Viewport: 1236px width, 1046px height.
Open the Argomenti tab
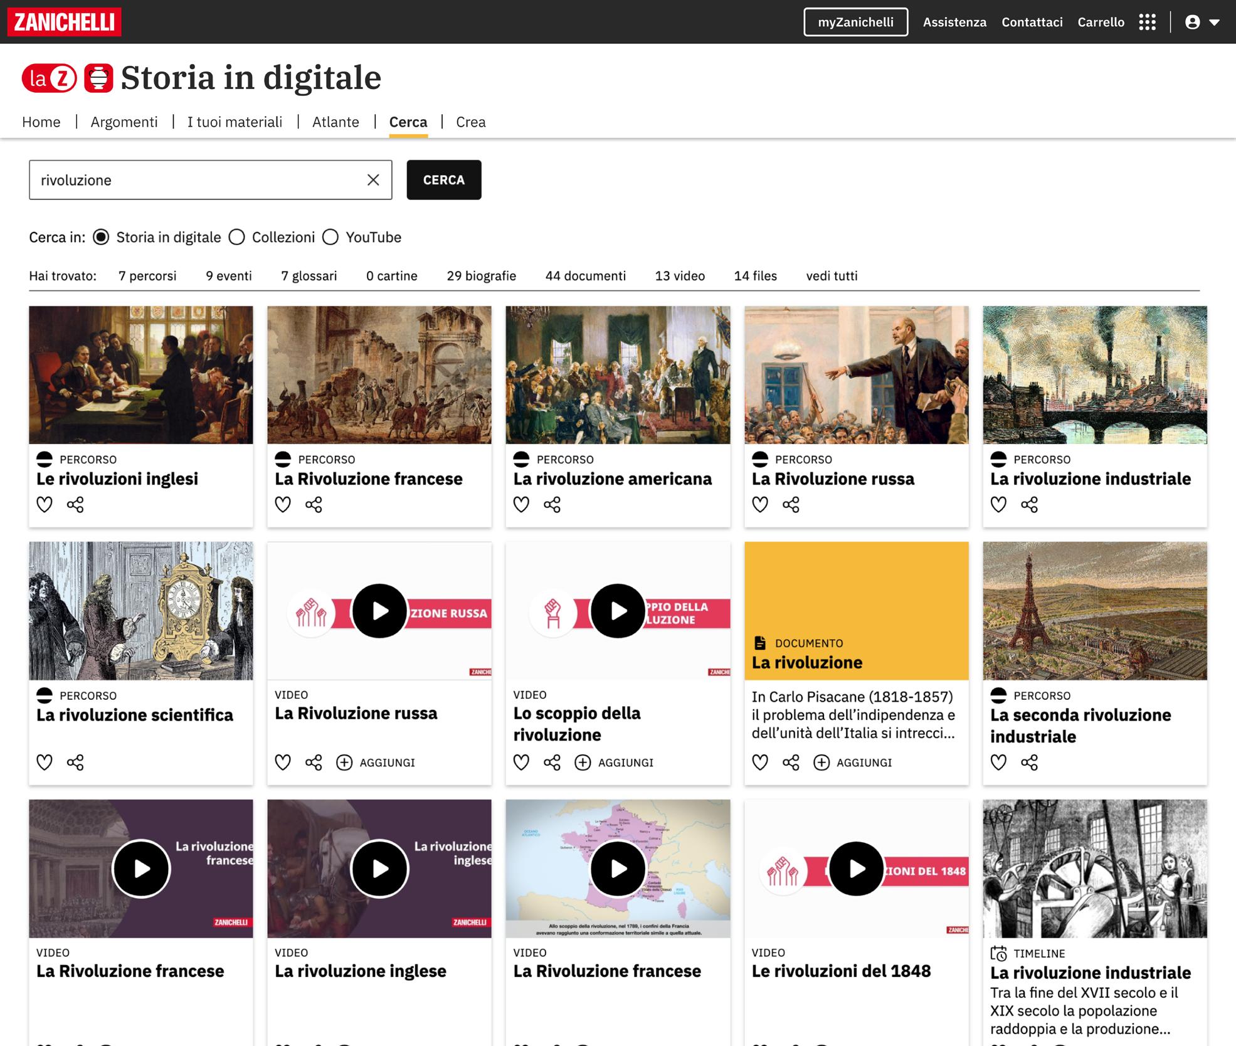tap(124, 122)
